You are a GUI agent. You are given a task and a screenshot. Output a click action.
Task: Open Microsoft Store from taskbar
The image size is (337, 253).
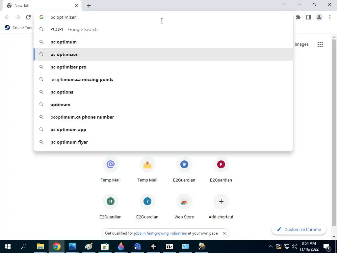click(x=105, y=246)
